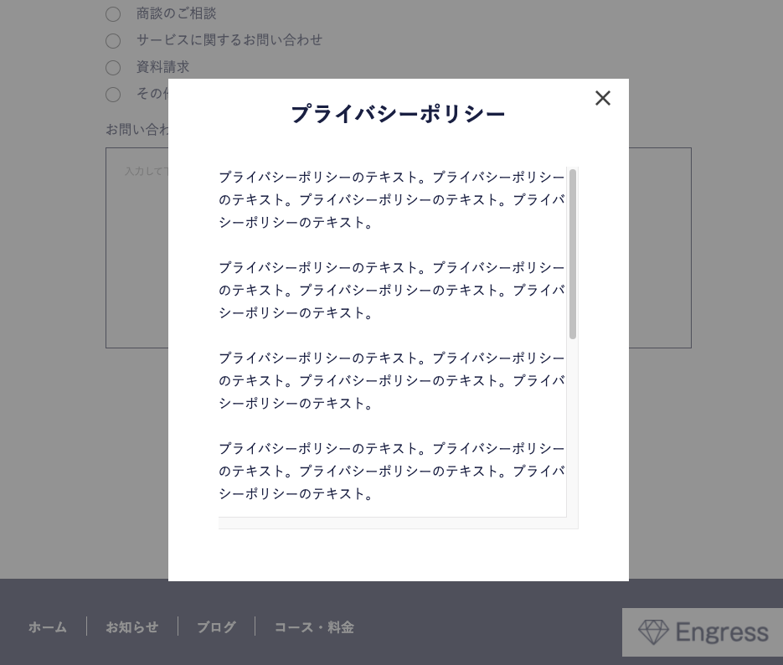This screenshot has width=783, height=665.
Task: Open the ブログ footer menu item
Action: [x=216, y=627]
